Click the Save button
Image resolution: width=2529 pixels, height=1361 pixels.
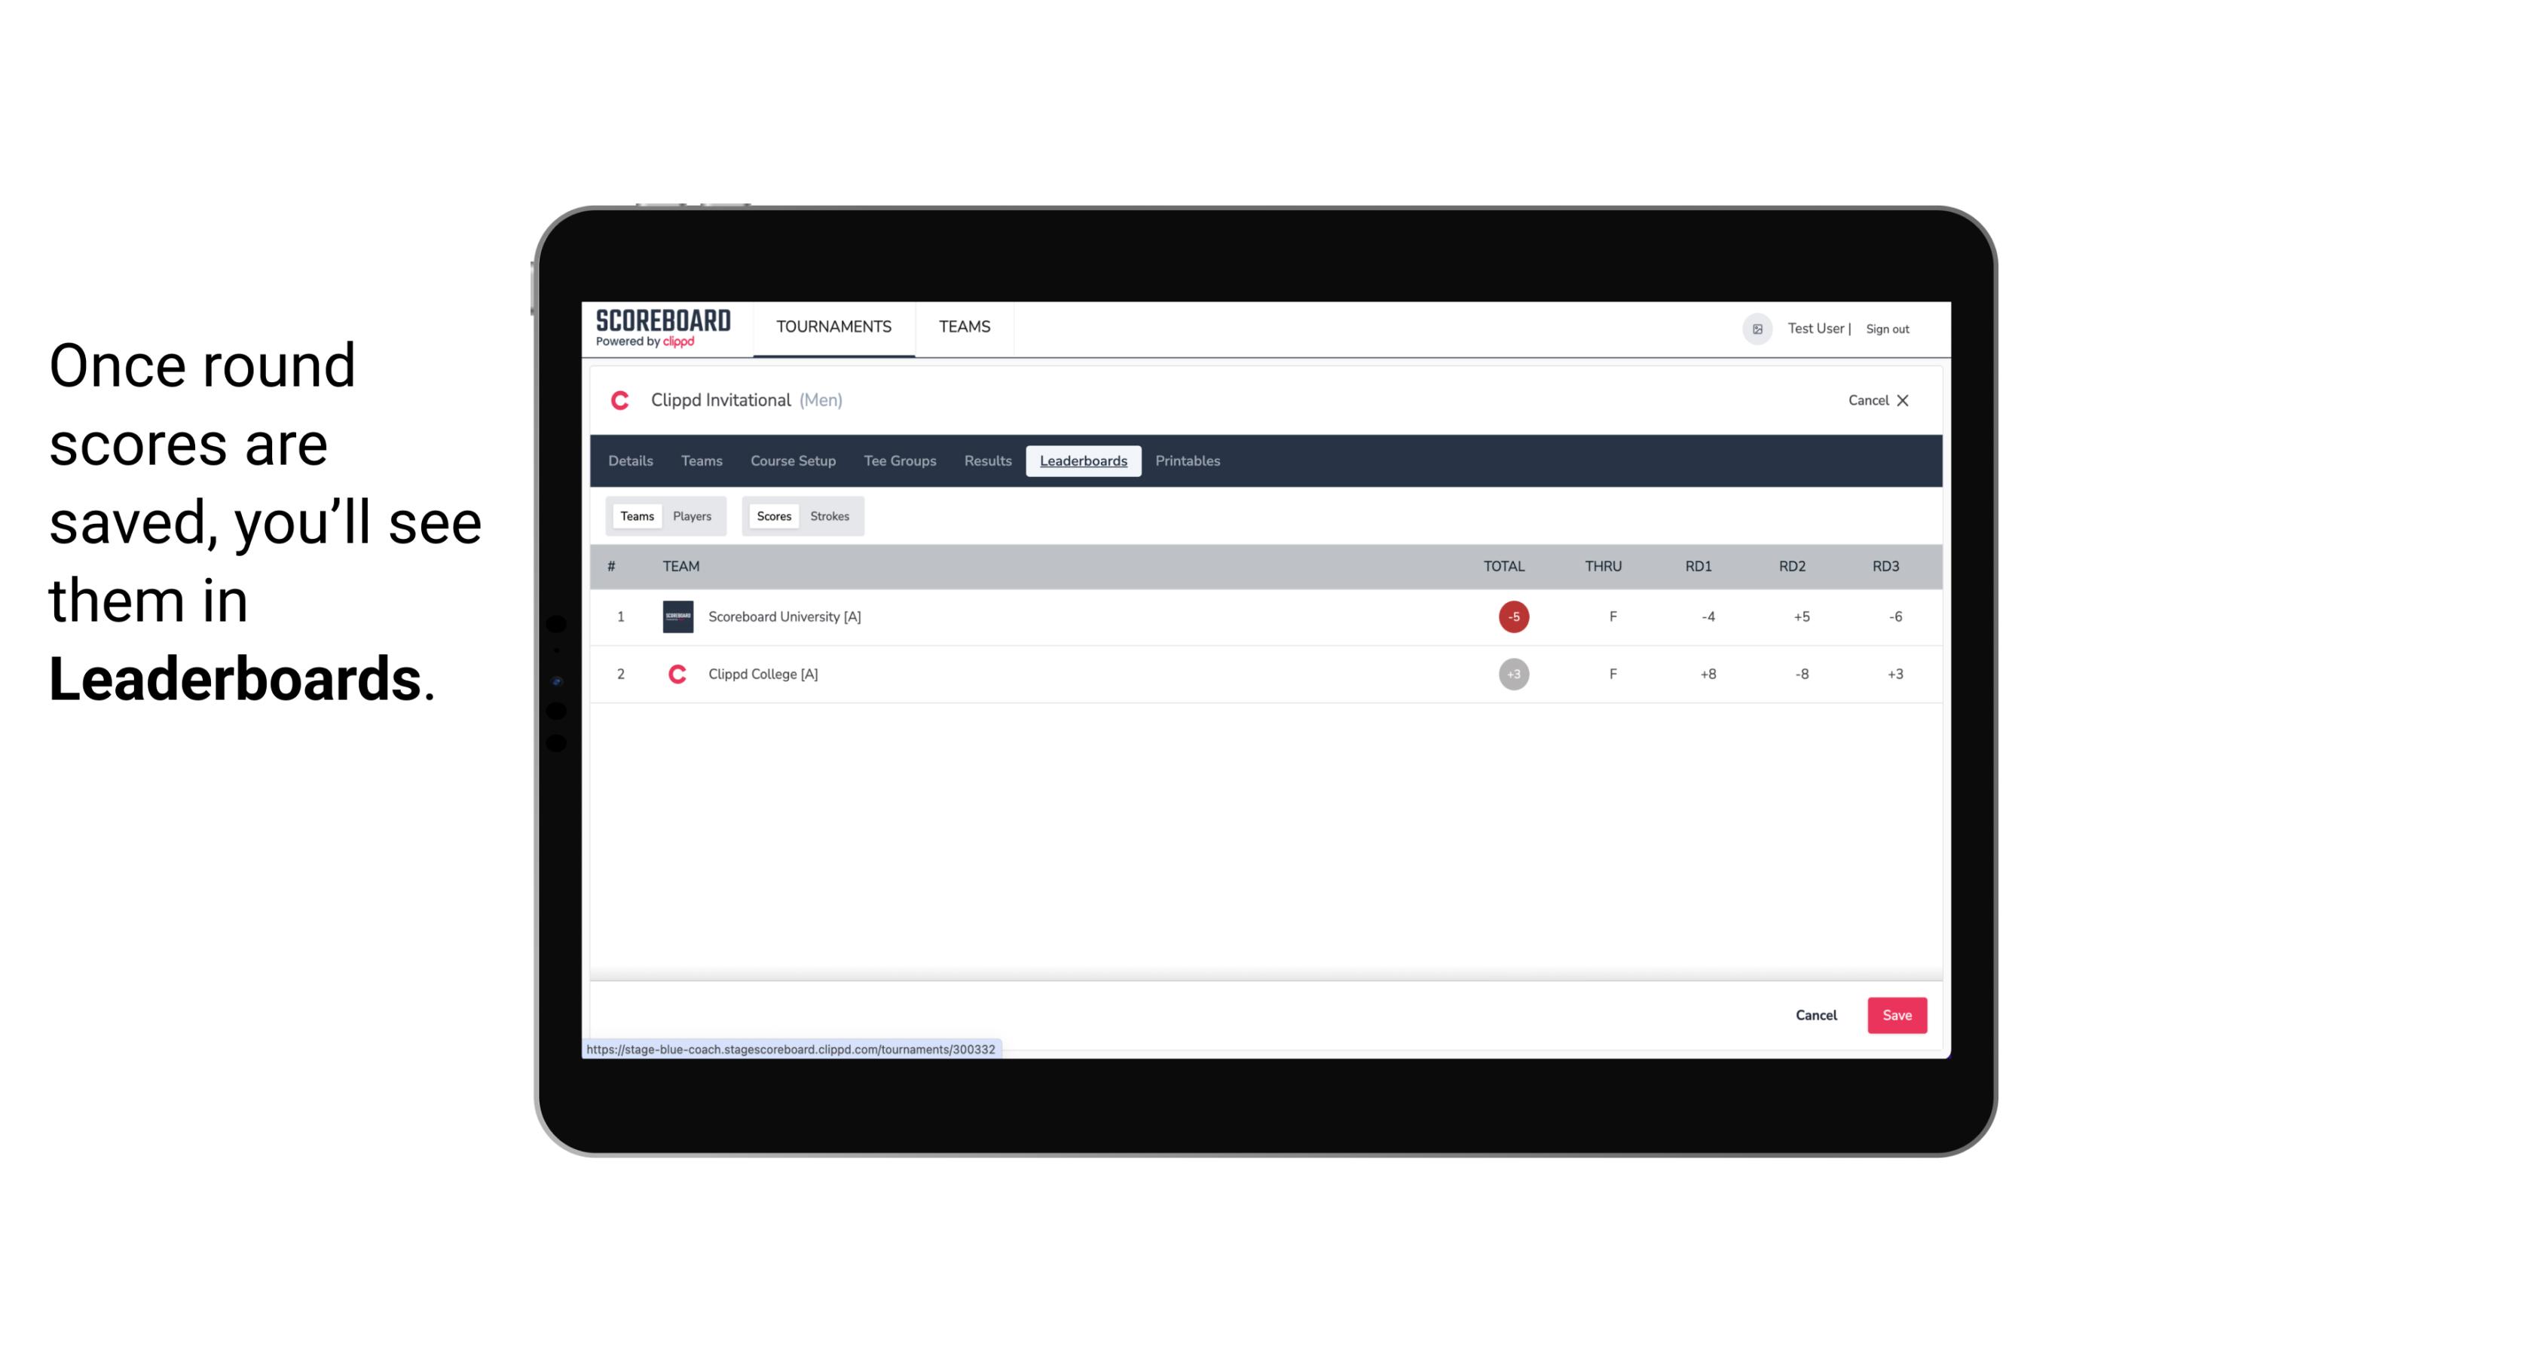point(1895,1014)
